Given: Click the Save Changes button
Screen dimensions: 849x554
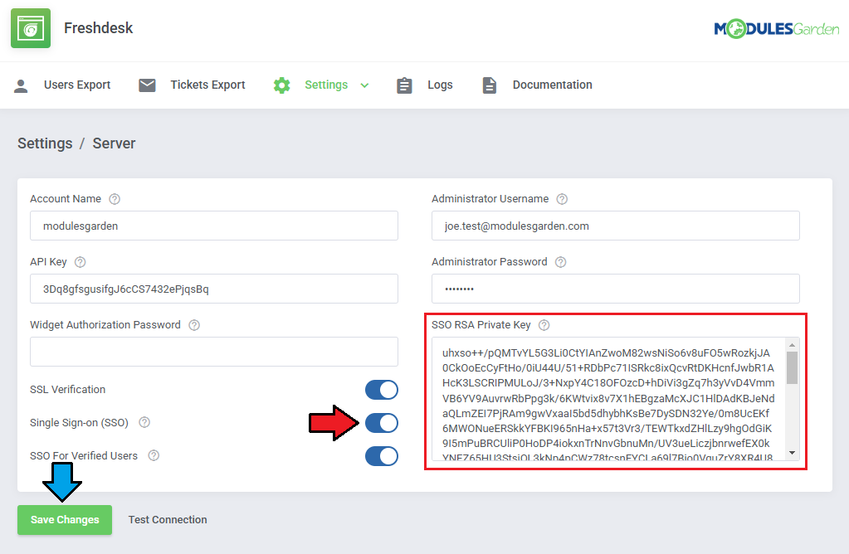Looking at the screenshot, I should [65, 520].
